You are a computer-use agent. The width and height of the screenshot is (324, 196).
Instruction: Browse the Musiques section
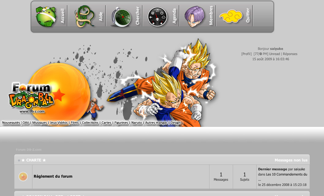click(x=40, y=123)
